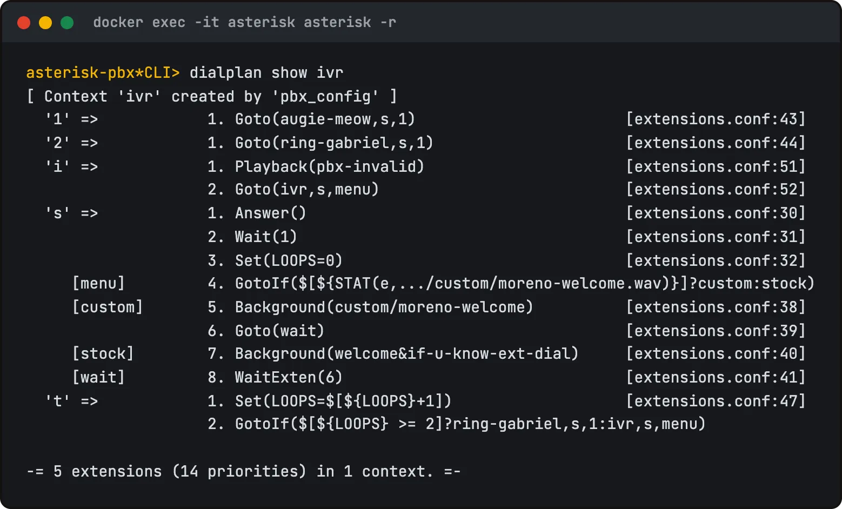Image resolution: width=842 pixels, height=509 pixels.
Task: Click '[extensions.conf:51]' reference
Action: tap(716, 166)
